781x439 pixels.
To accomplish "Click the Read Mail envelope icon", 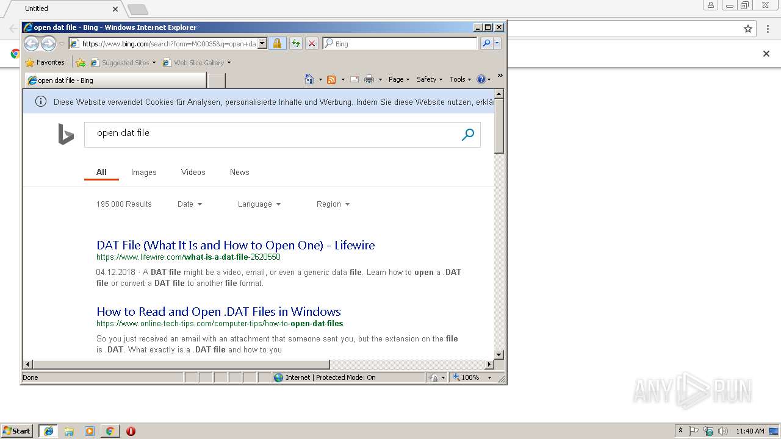I will point(355,79).
